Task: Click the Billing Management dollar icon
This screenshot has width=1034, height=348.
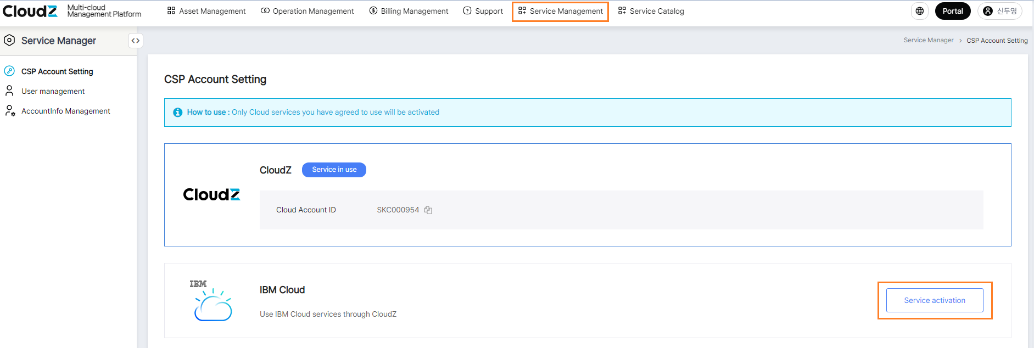Action: click(373, 10)
